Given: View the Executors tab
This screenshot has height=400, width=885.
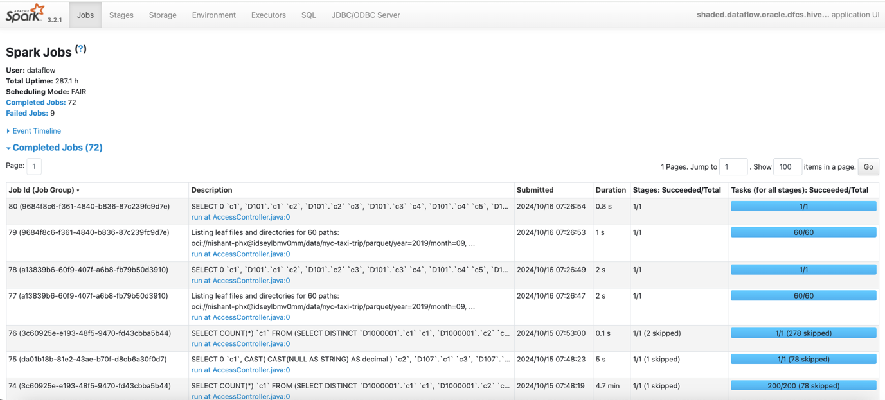Looking at the screenshot, I should tap(269, 15).
